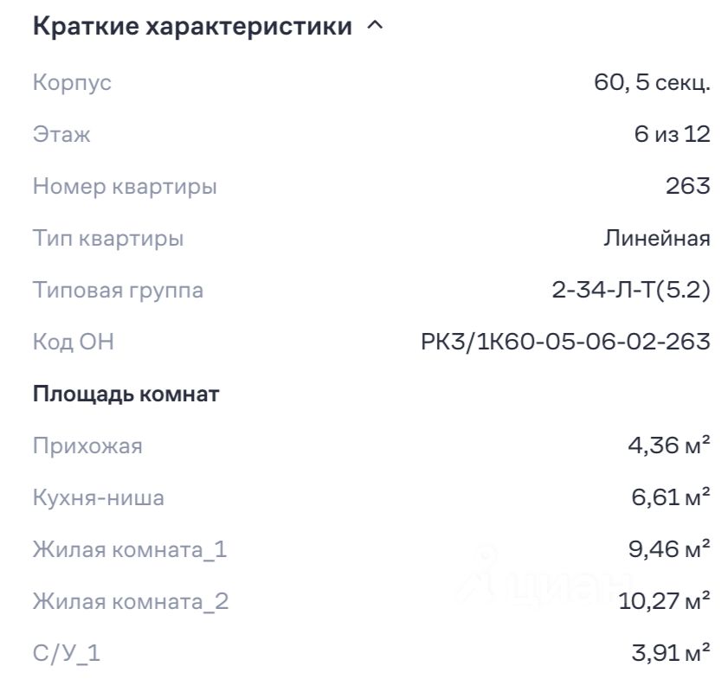Click the Жилая комната_1 label

click(130, 549)
